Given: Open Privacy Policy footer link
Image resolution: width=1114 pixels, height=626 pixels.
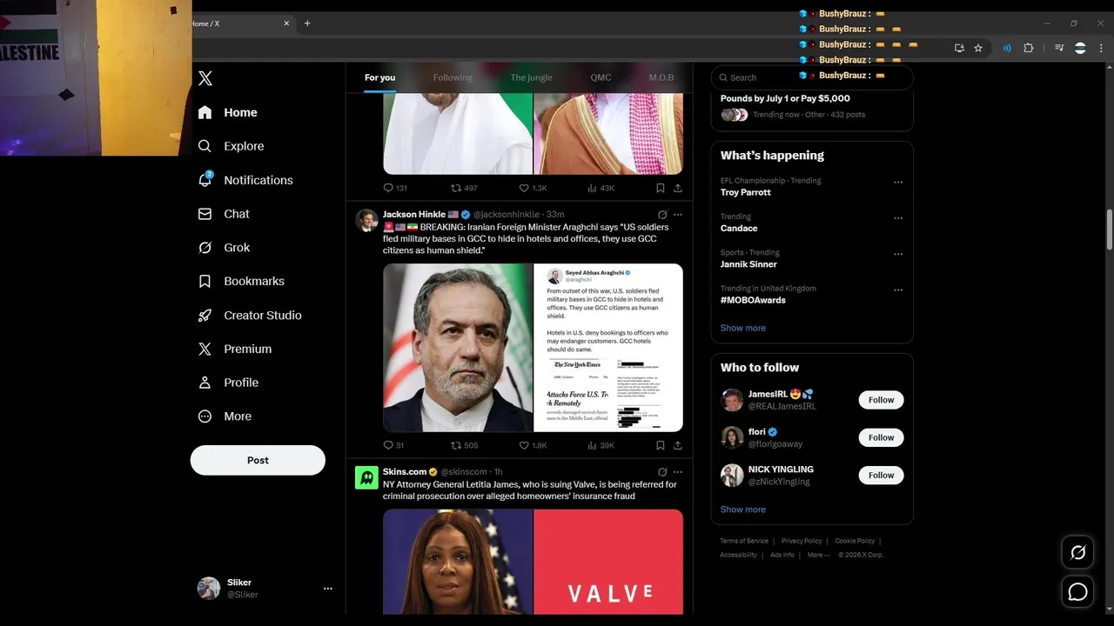Looking at the screenshot, I should click(802, 541).
